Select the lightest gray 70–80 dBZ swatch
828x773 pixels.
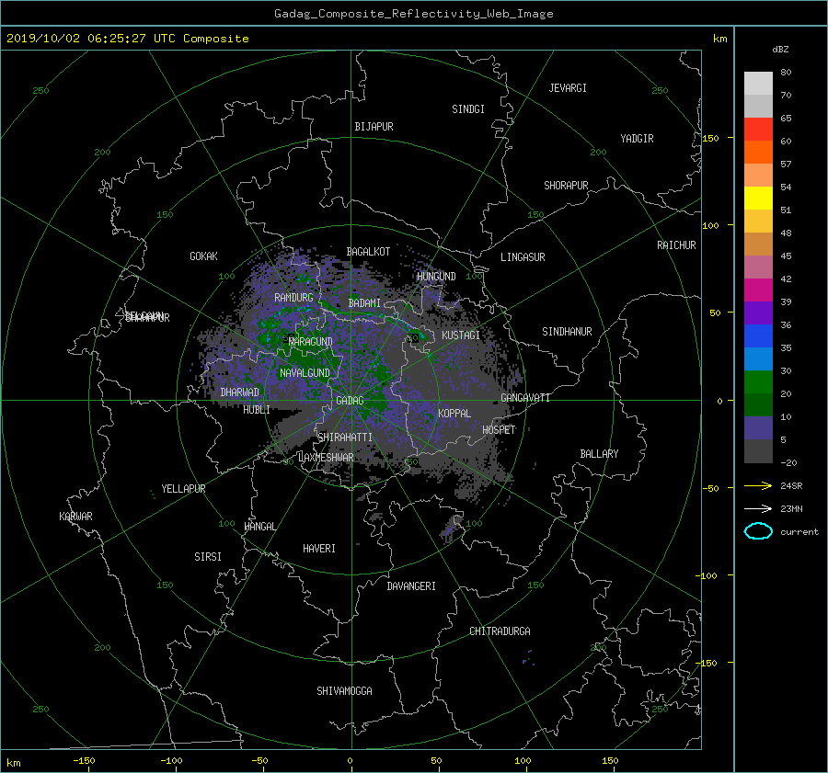click(x=758, y=84)
